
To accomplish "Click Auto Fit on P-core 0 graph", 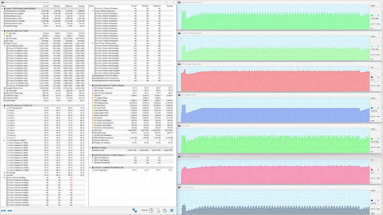I will tap(373, 24).
